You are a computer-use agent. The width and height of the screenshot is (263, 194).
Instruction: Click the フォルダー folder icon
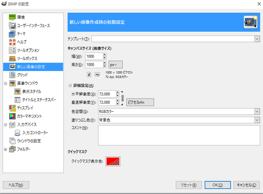pos(12,149)
